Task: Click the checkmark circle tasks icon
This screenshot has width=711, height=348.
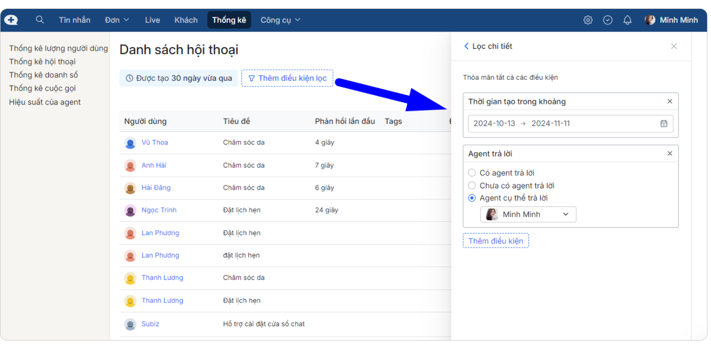Action: [x=608, y=20]
